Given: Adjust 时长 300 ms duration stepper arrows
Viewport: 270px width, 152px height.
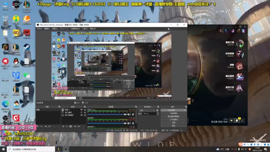Looking at the screenshot, I should coord(158,114).
